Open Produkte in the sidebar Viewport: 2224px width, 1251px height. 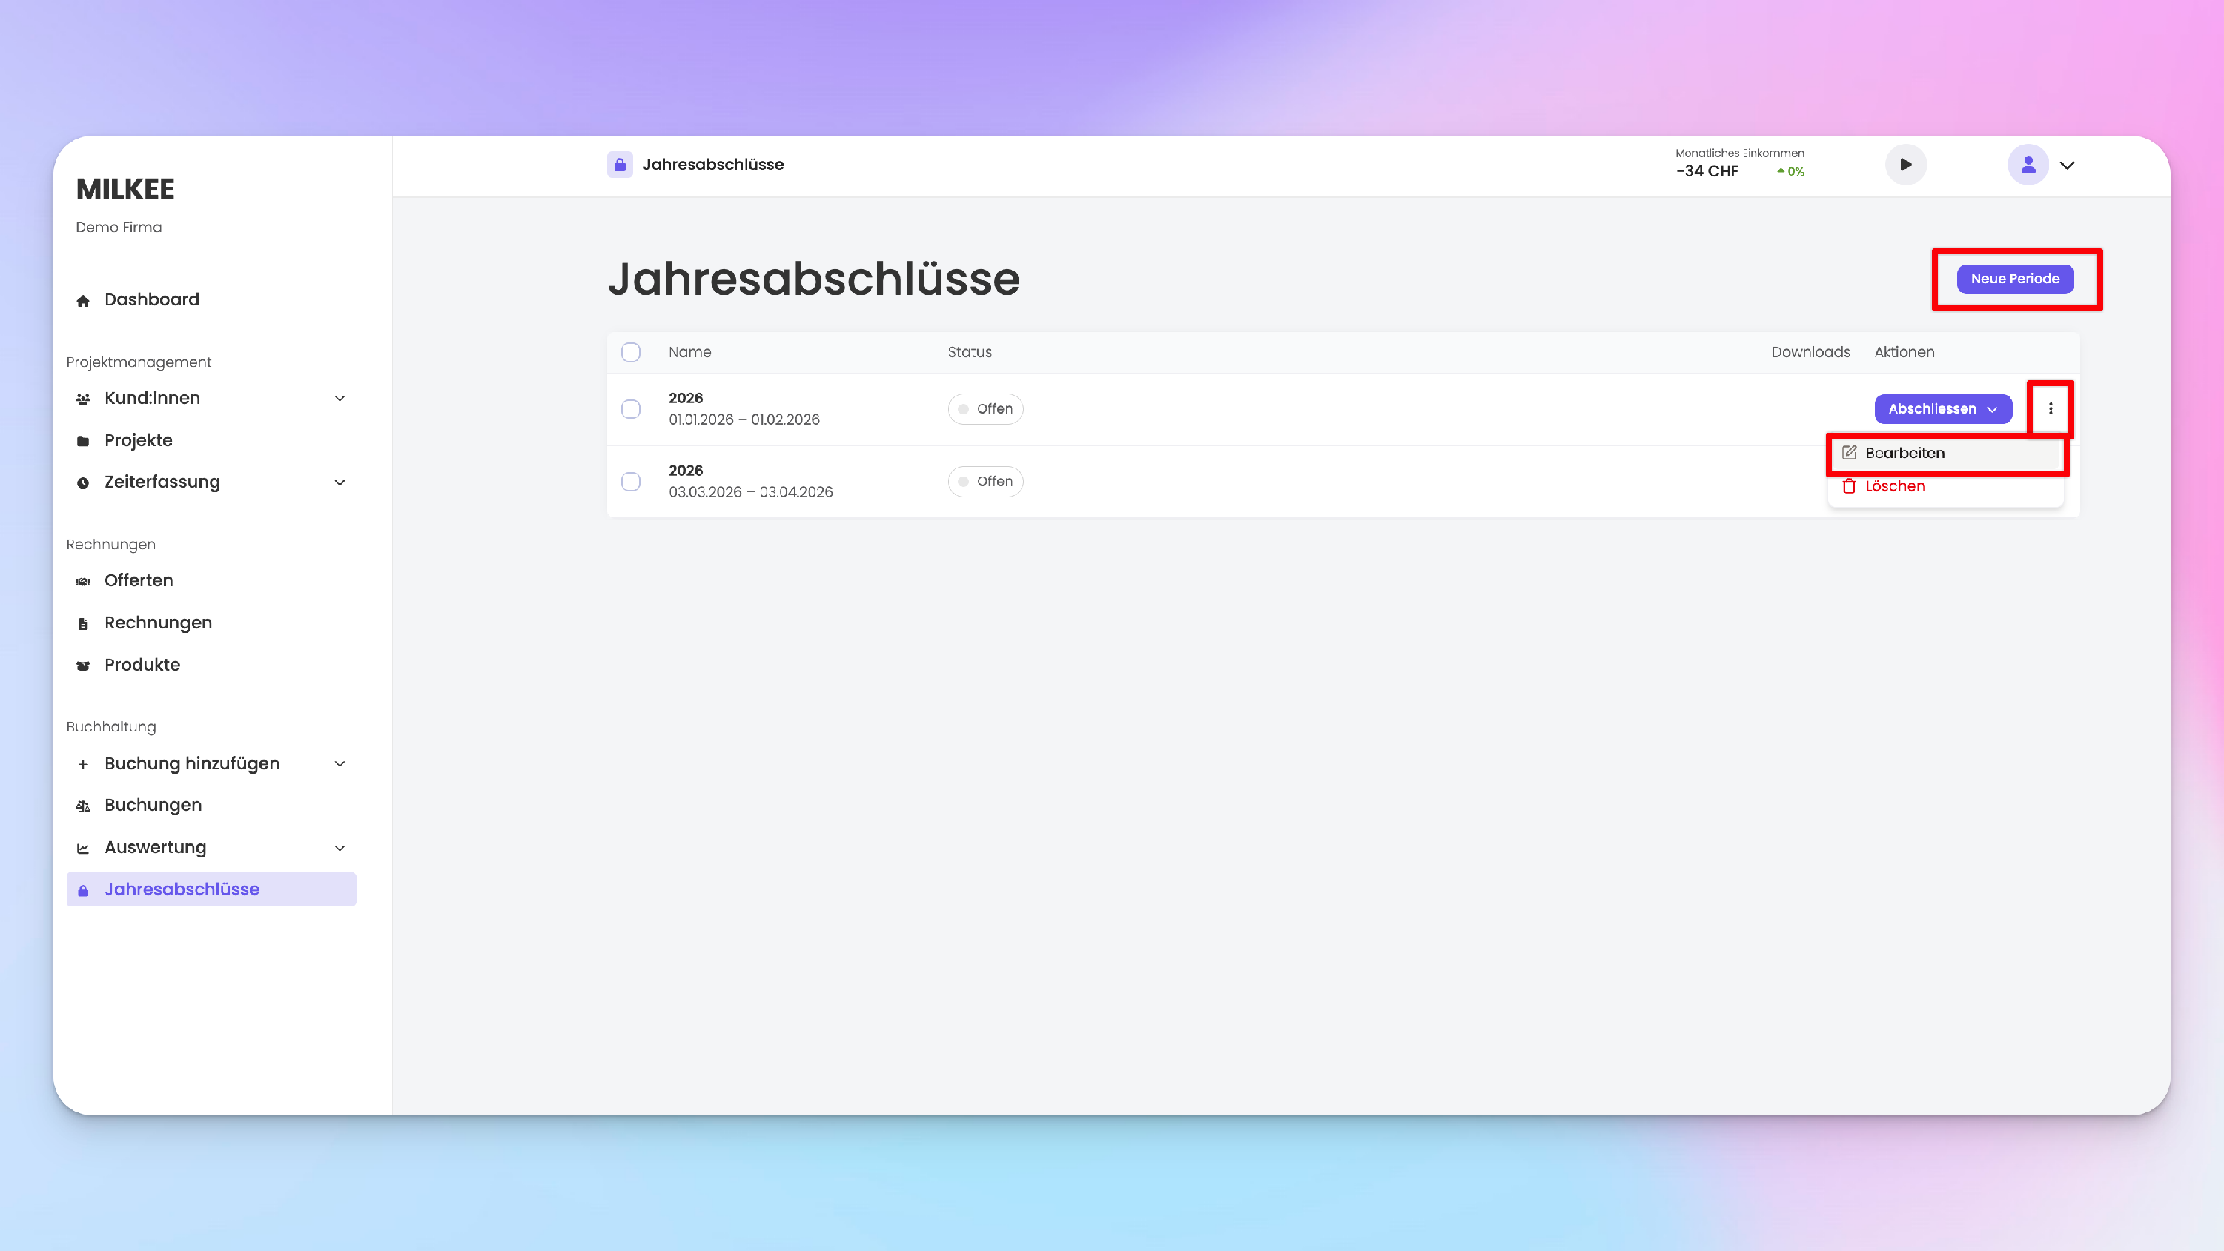click(142, 665)
